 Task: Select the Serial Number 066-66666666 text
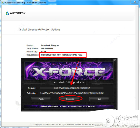click(x=47, y=49)
